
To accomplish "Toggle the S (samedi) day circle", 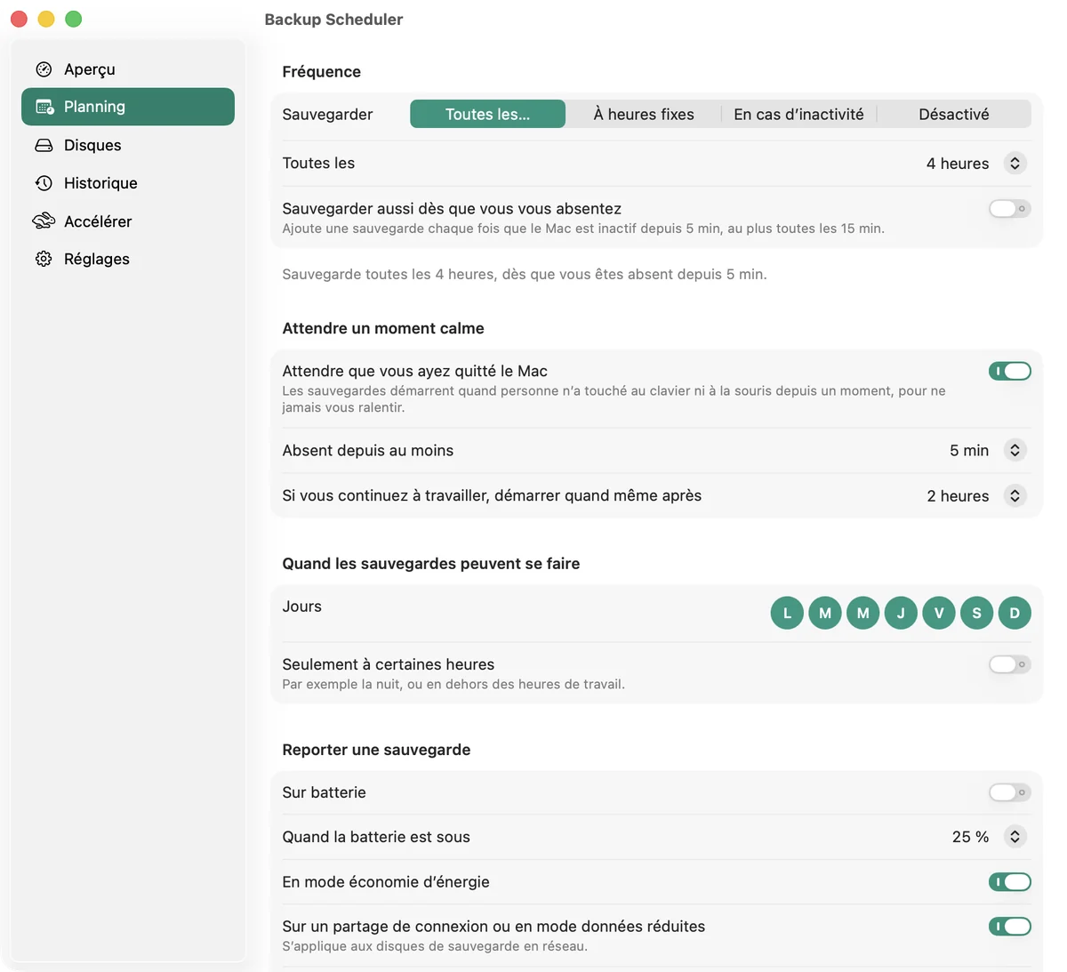I will 976,613.
